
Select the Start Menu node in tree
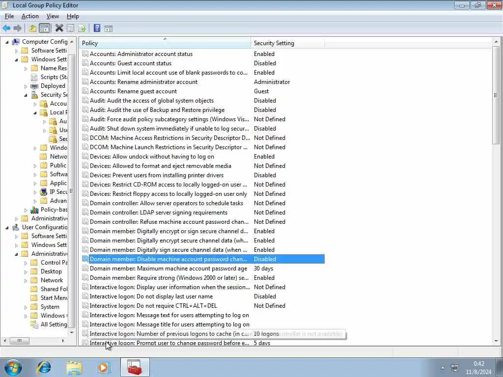click(54, 298)
